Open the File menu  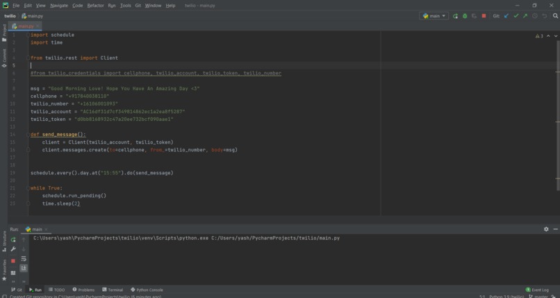(x=16, y=6)
